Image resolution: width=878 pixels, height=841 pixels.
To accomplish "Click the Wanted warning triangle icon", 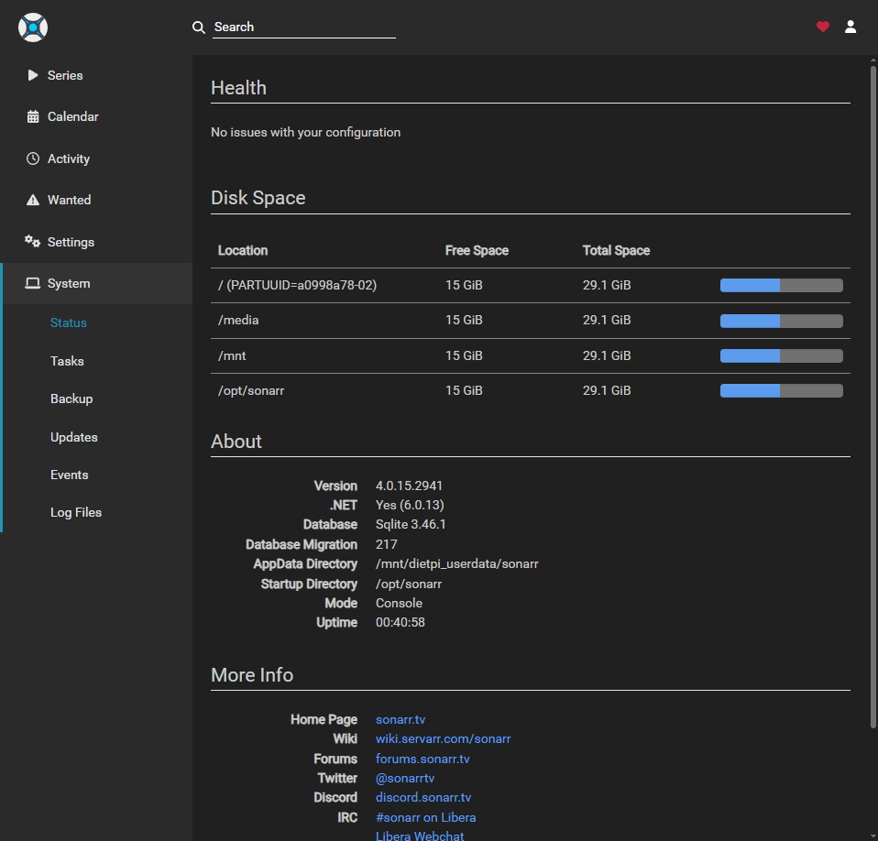I will (x=33, y=201).
